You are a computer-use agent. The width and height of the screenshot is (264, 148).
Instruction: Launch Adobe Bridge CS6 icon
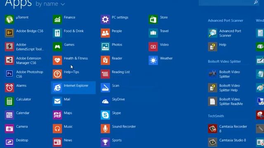tap(9, 33)
